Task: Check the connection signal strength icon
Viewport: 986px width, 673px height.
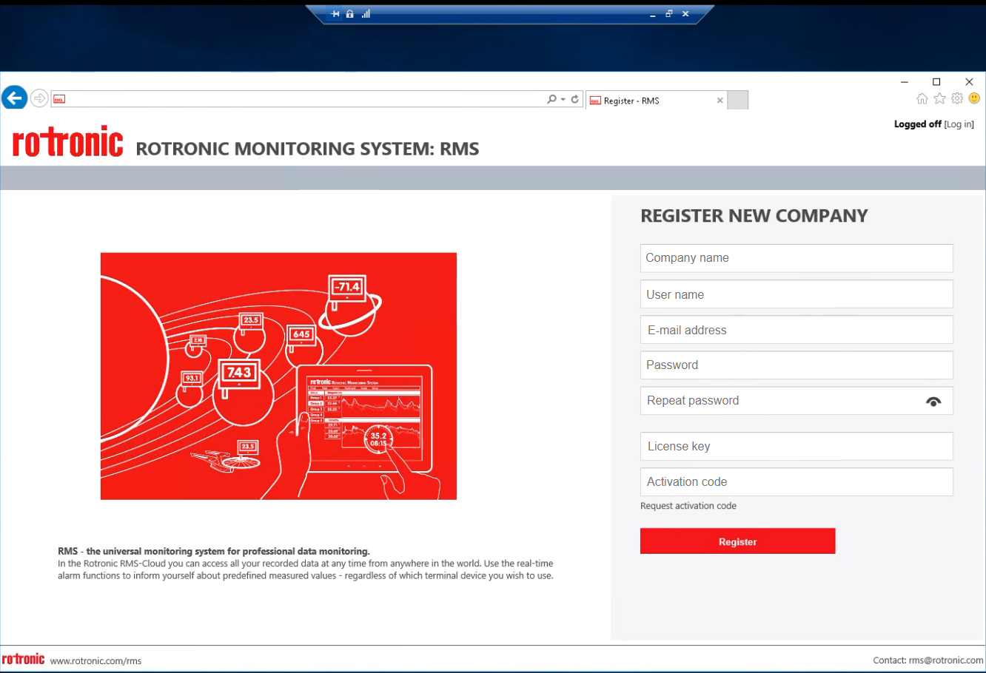Action: click(366, 14)
